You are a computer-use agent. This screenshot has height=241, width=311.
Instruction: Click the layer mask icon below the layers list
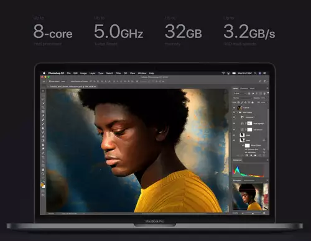coord(247,155)
